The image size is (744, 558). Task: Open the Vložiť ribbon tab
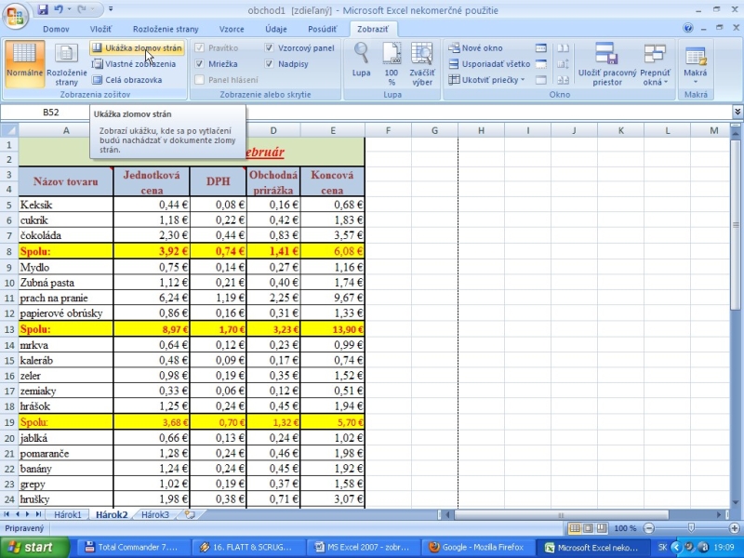click(x=100, y=29)
